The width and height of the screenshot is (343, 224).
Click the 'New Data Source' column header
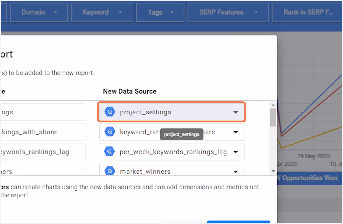(130, 91)
